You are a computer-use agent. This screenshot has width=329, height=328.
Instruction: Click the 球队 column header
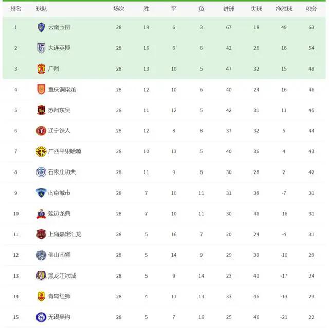coord(42,9)
